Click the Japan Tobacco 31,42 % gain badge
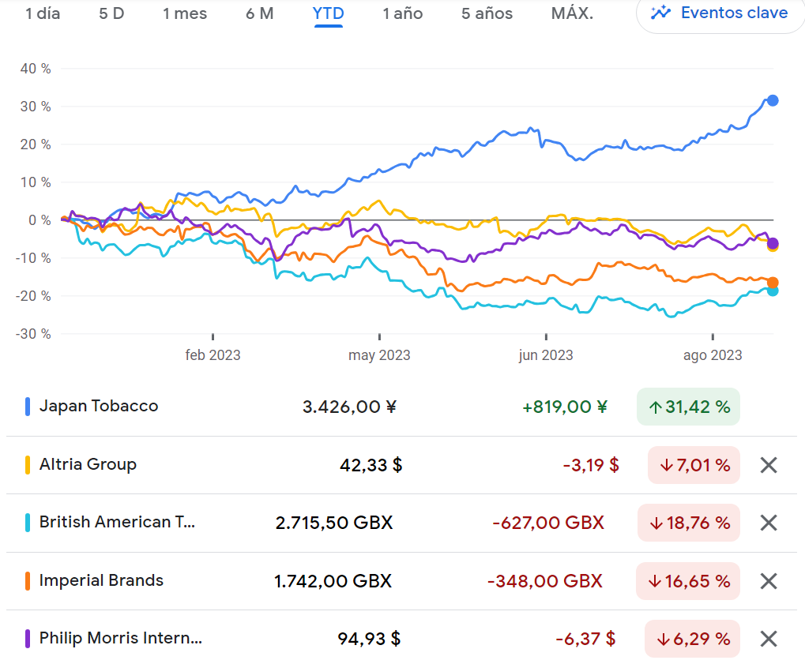805x664 pixels. click(688, 407)
